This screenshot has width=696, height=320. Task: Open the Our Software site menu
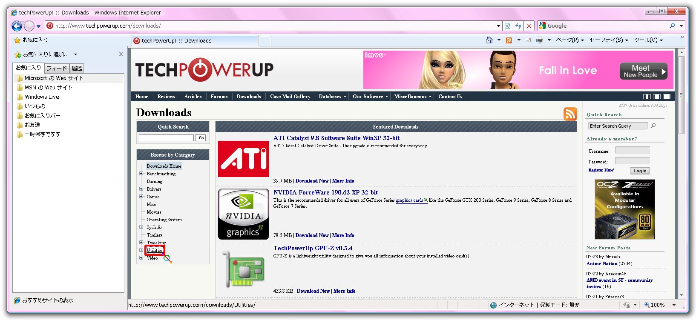point(370,97)
